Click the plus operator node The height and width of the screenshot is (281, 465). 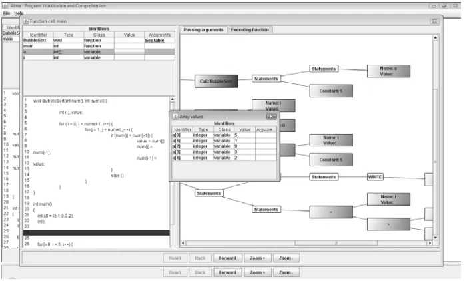pos(388,224)
